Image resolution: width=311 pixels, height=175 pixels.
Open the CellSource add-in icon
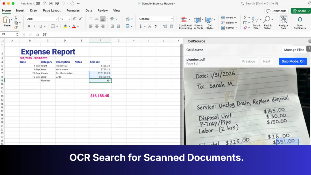(x=300, y=19)
